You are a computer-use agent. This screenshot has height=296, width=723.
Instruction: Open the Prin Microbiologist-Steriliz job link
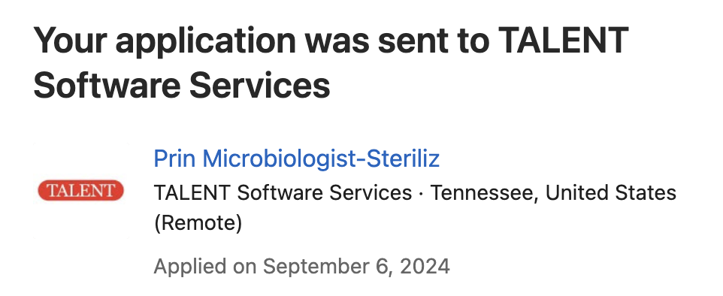point(296,159)
